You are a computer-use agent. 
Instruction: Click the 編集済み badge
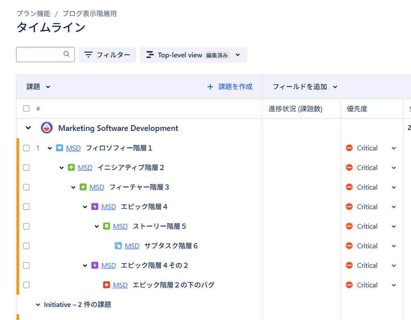[x=217, y=55]
